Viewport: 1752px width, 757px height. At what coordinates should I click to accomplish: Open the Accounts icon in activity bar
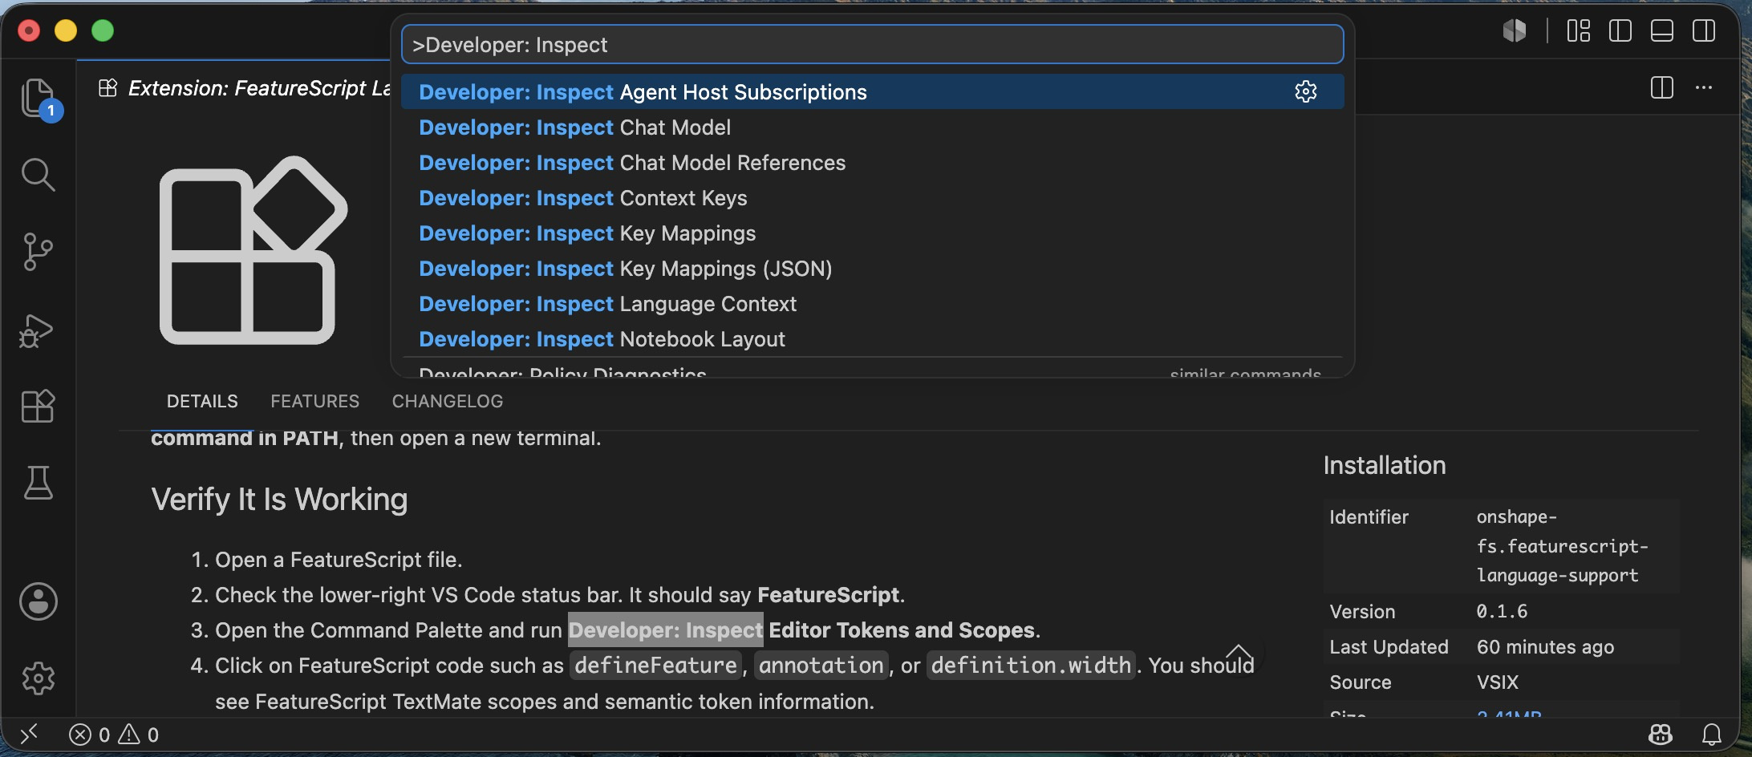tap(38, 601)
